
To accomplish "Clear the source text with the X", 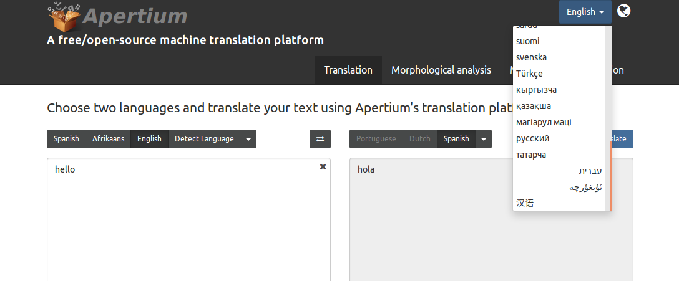I will click(323, 167).
